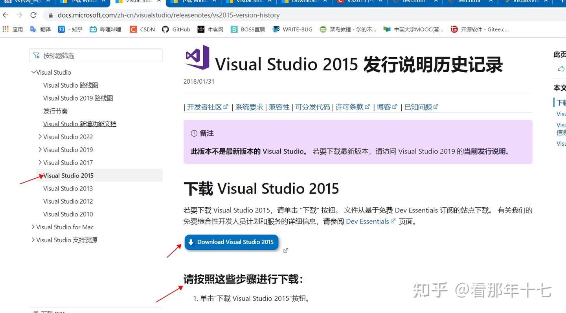Open the GitHub bookmark
The height and width of the screenshot is (313, 566).
(x=176, y=29)
